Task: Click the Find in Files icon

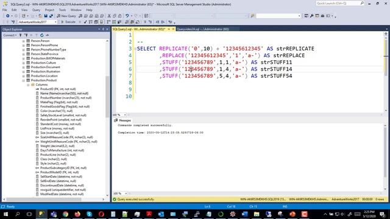Action: click(252, 16)
